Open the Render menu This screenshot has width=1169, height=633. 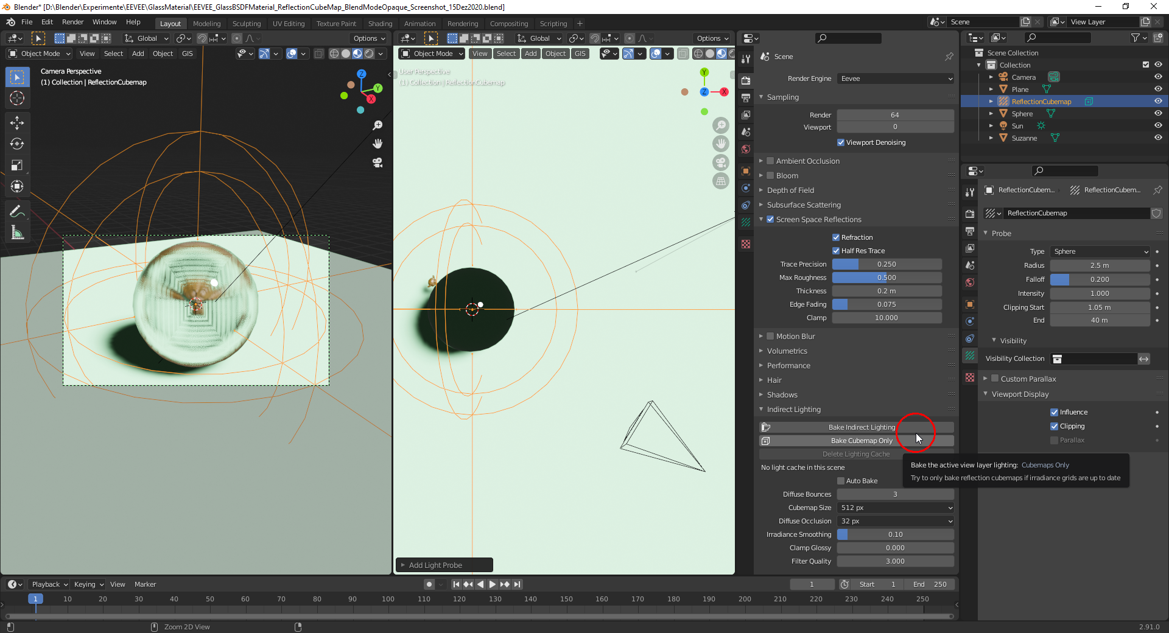pyautogui.click(x=72, y=22)
